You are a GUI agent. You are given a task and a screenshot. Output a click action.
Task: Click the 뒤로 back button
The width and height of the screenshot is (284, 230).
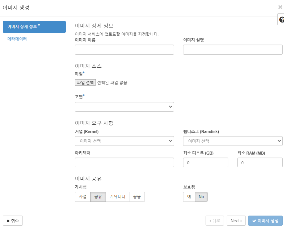215,221
